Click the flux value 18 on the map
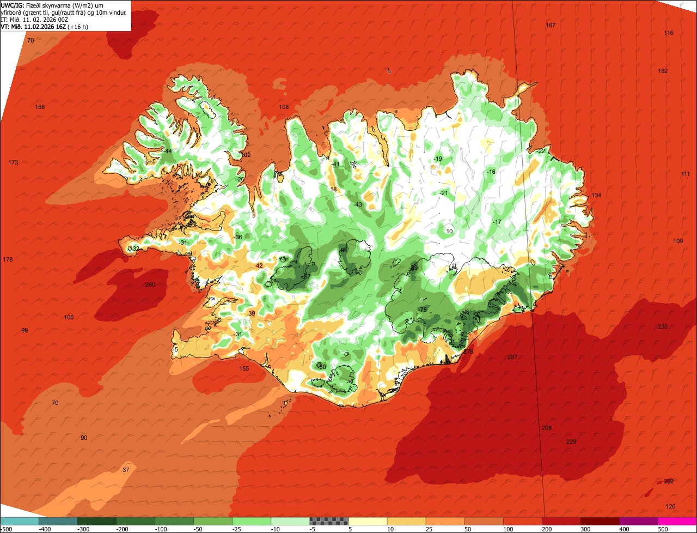697x533 pixels. tap(333, 190)
